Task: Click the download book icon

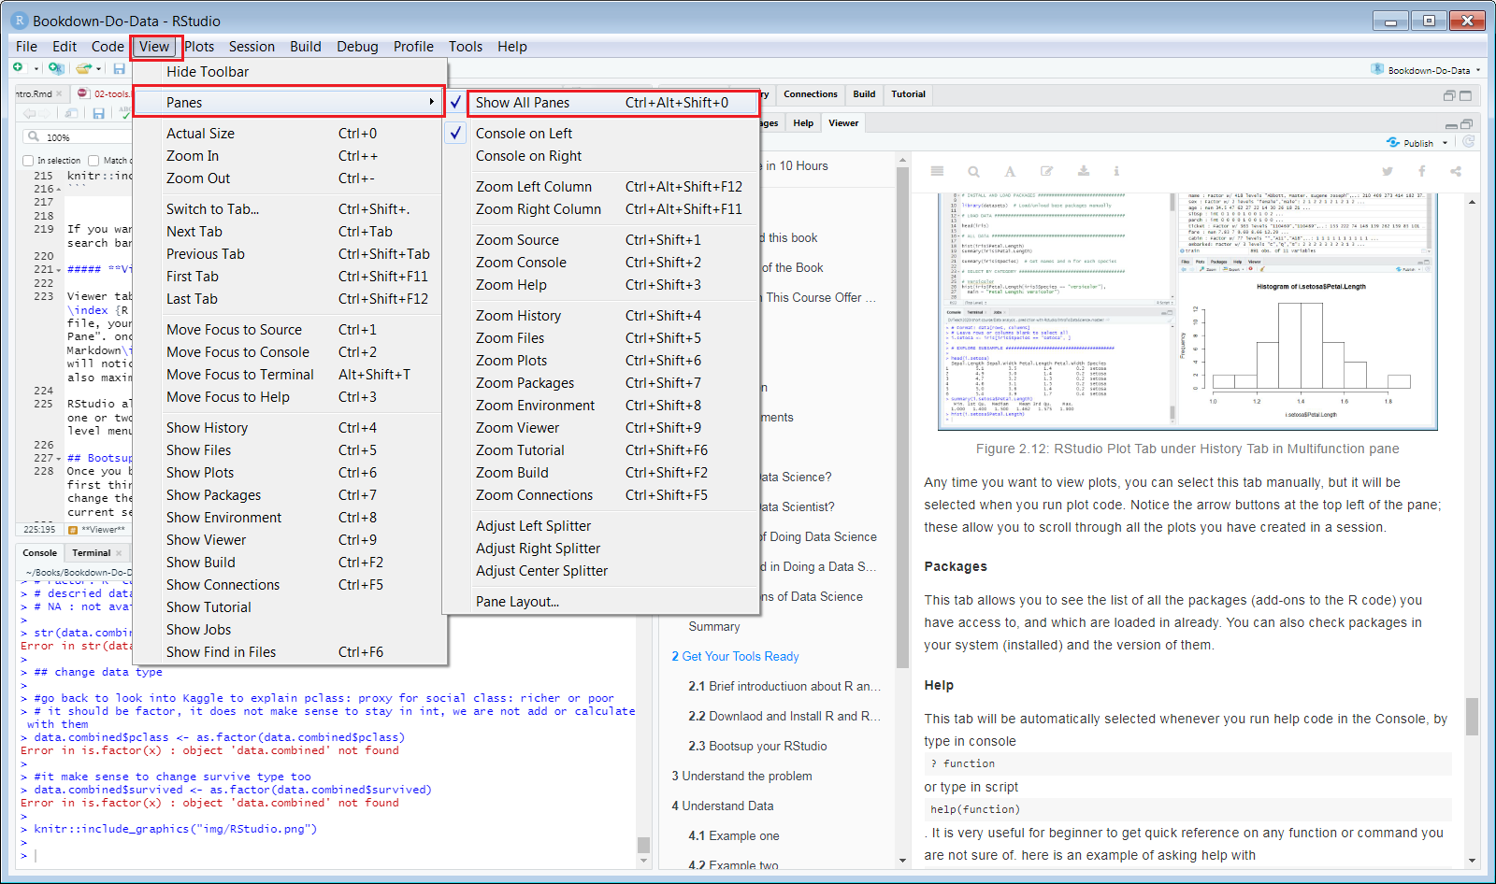Action: tap(1083, 171)
